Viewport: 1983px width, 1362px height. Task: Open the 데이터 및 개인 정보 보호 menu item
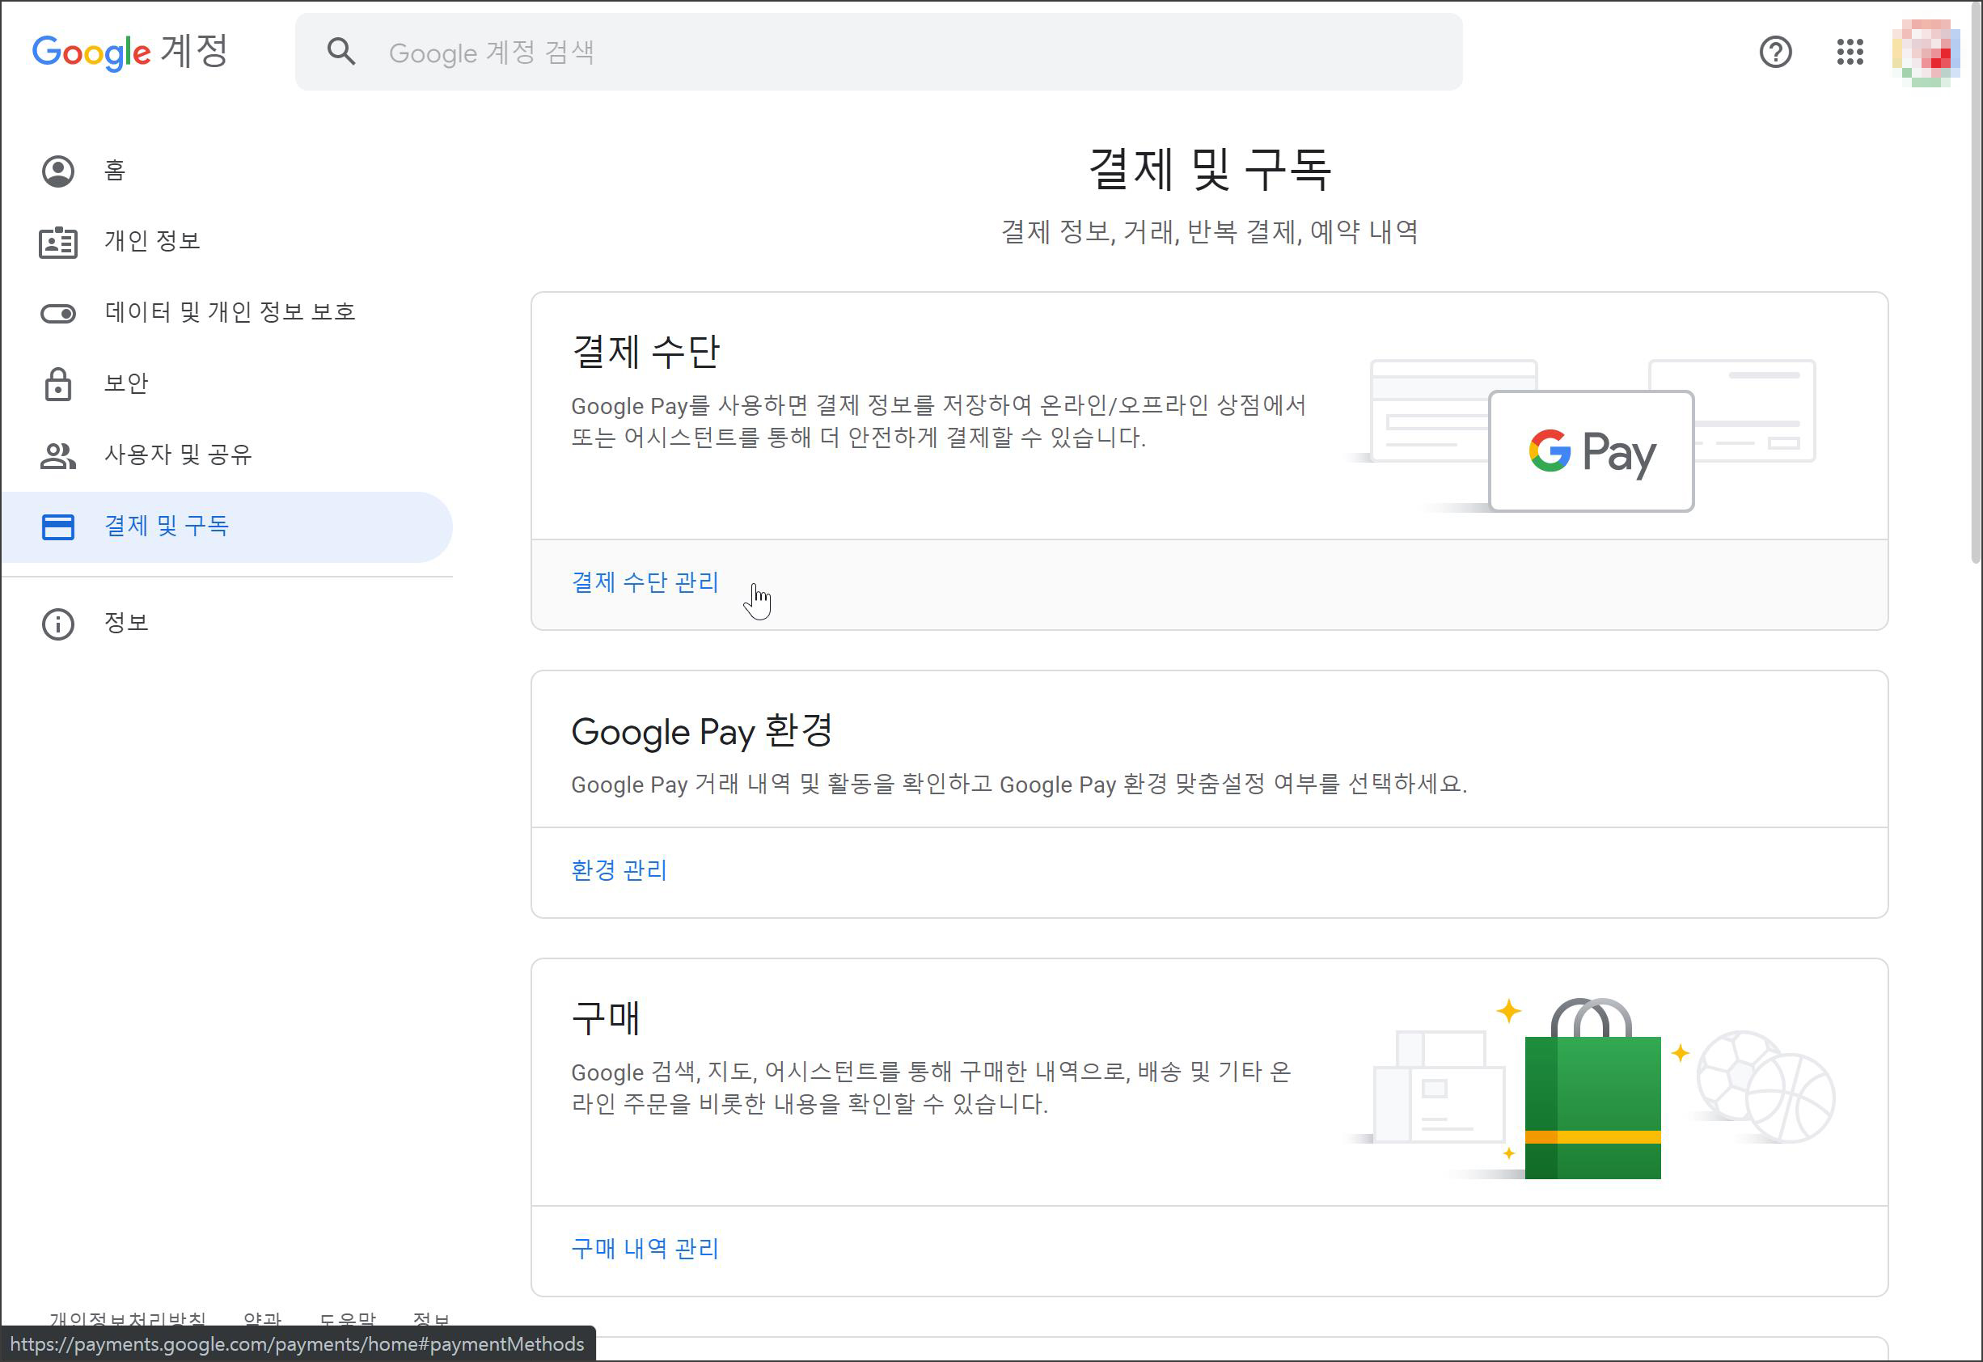[230, 312]
